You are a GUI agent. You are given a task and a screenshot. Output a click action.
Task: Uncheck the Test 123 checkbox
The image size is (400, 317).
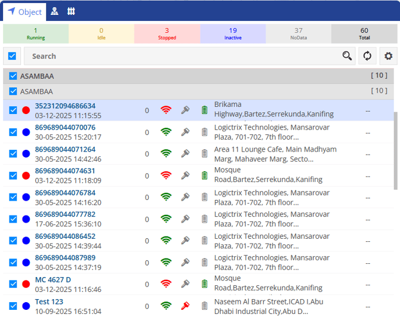(x=13, y=306)
